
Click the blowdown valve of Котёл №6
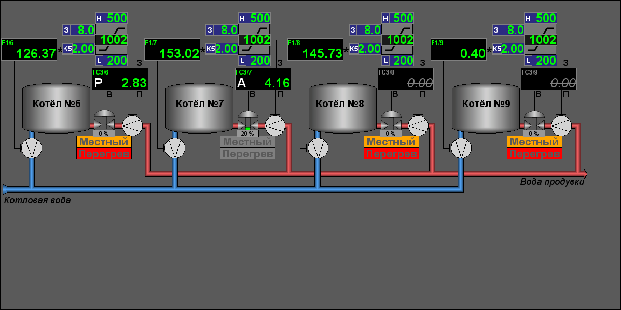pos(104,122)
